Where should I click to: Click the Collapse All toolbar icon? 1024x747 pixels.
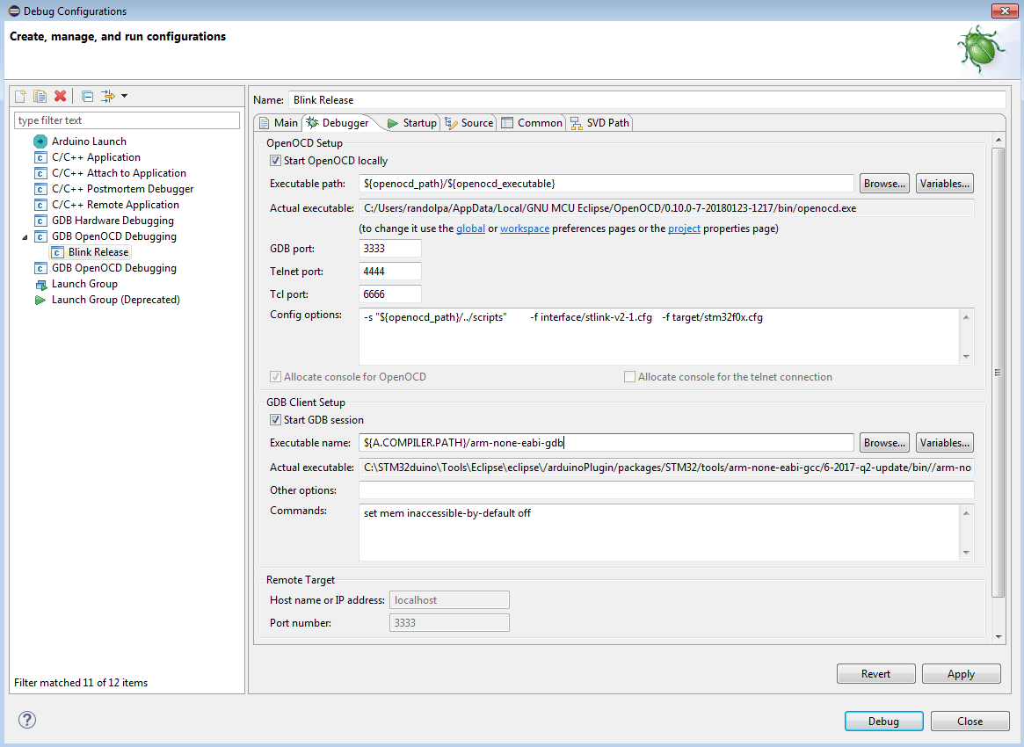click(87, 96)
